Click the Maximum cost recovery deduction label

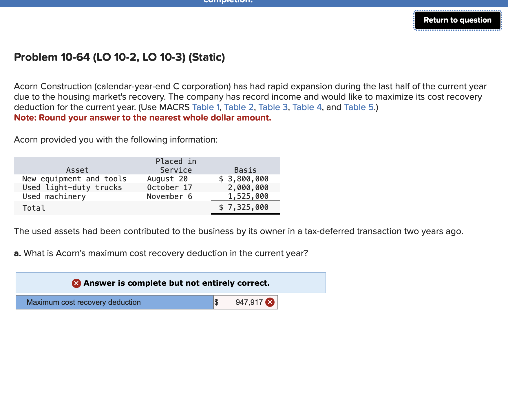click(83, 302)
